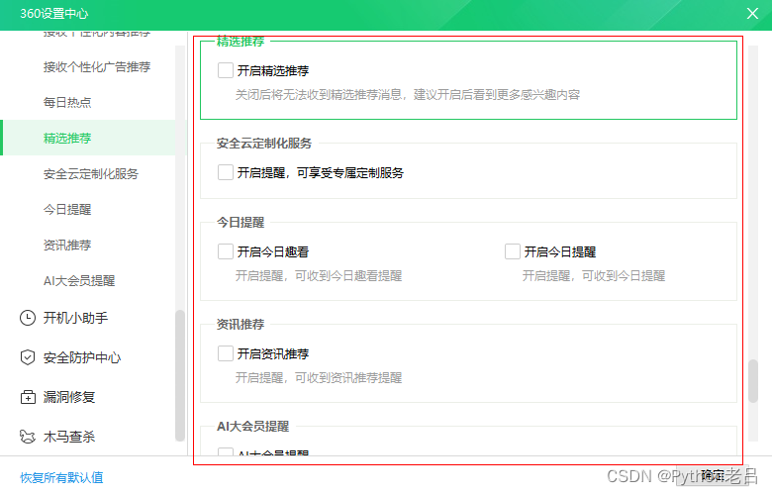772x495 pixels.
Task: Enable the 开启精选推荐 checkbox
Action: coord(226,70)
